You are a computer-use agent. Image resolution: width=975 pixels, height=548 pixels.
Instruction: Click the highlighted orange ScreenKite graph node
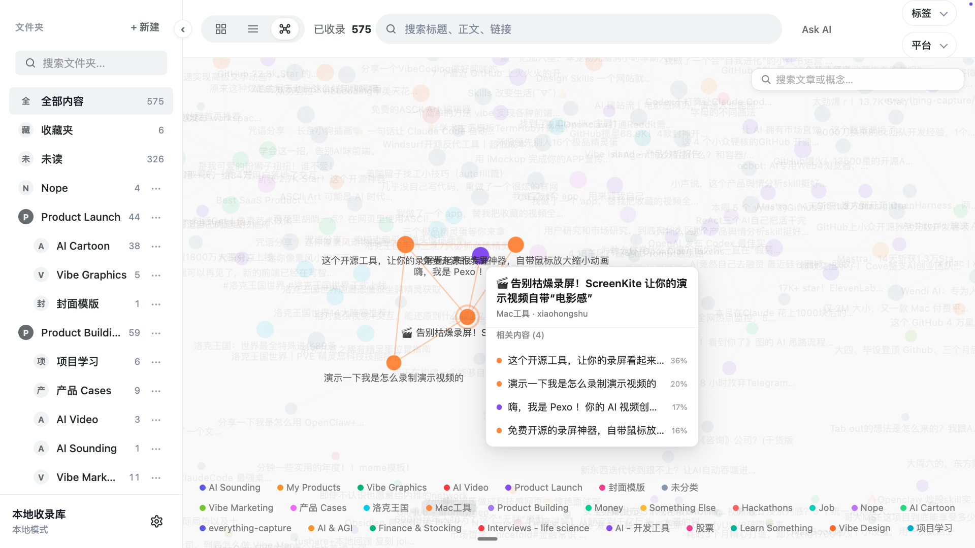coord(467,317)
